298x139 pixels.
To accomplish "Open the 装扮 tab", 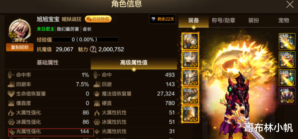I will coord(254,20).
